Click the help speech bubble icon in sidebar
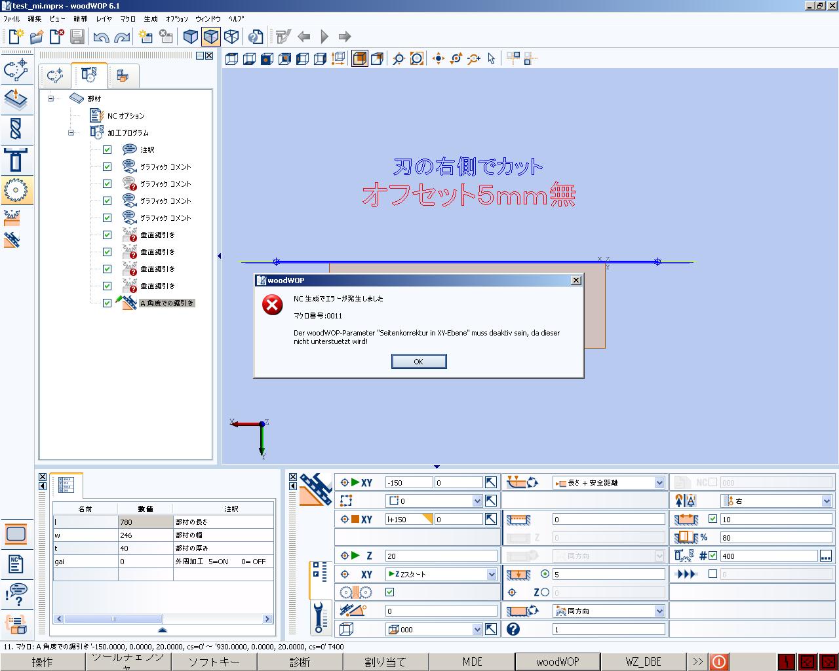Viewport: 839px width, 671px height. click(16, 594)
